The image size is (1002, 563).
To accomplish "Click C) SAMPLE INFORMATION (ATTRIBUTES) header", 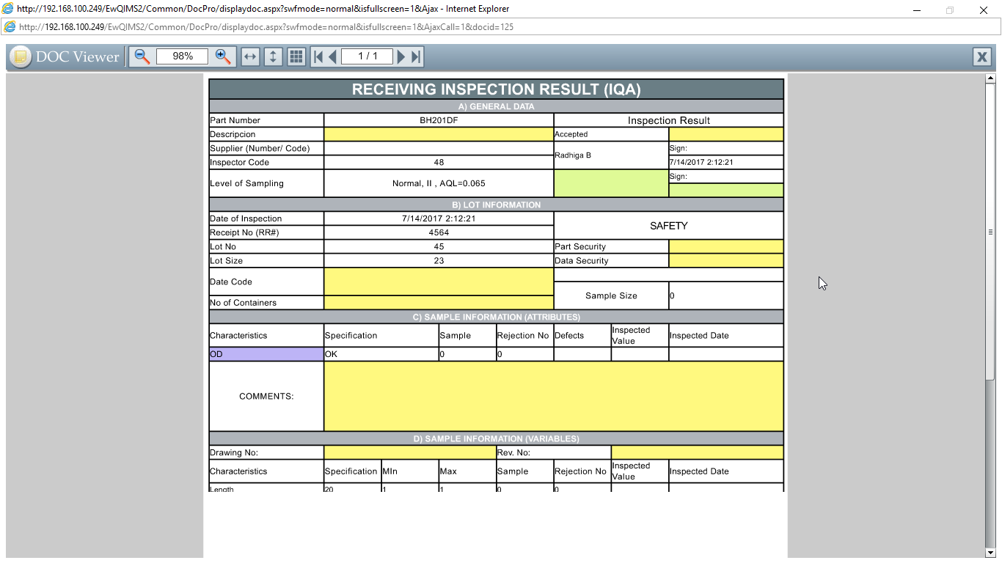I will pos(497,317).
